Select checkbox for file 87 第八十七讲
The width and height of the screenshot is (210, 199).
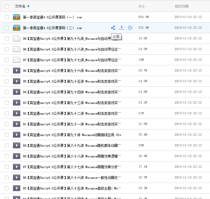pos(7,167)
